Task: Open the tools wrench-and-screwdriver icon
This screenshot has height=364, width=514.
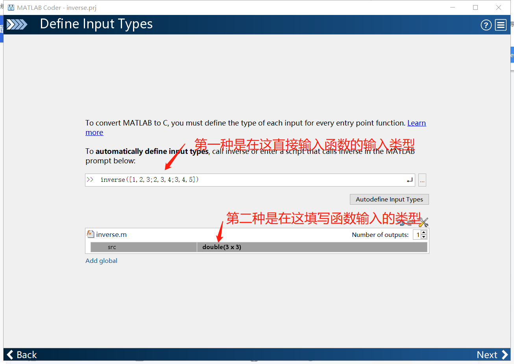Action: click(x=423, y=222)
